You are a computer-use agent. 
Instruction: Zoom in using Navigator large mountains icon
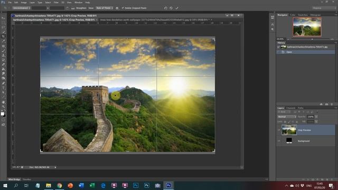coord(332,39)
